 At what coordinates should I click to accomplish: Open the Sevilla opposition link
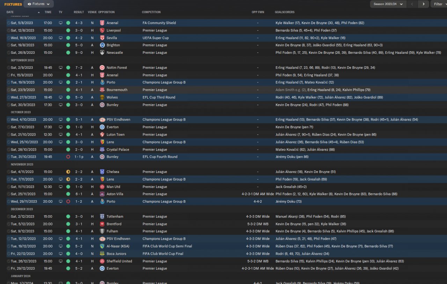click(112, 38)
